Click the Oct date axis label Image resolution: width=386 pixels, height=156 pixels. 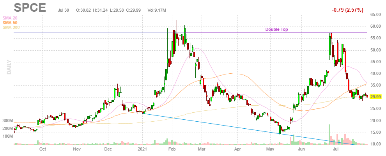point(43,149)
